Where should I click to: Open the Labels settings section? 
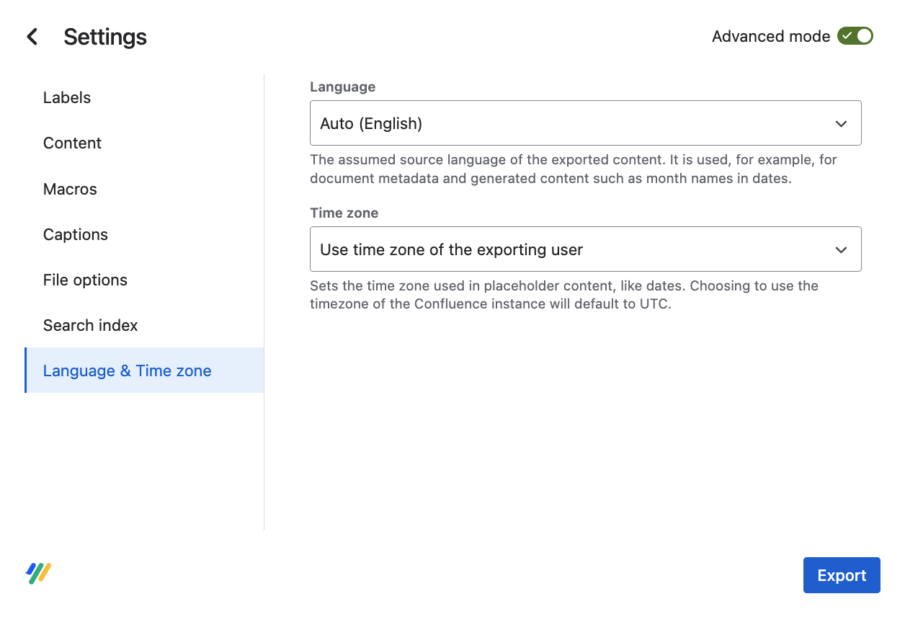tap(67, 97)
